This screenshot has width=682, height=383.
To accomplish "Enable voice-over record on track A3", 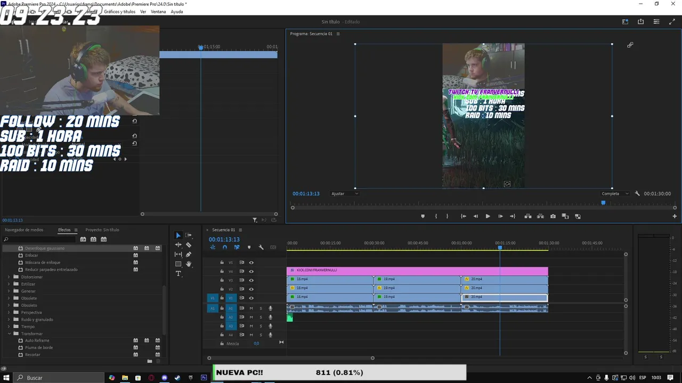I will (x=270, y=326).
